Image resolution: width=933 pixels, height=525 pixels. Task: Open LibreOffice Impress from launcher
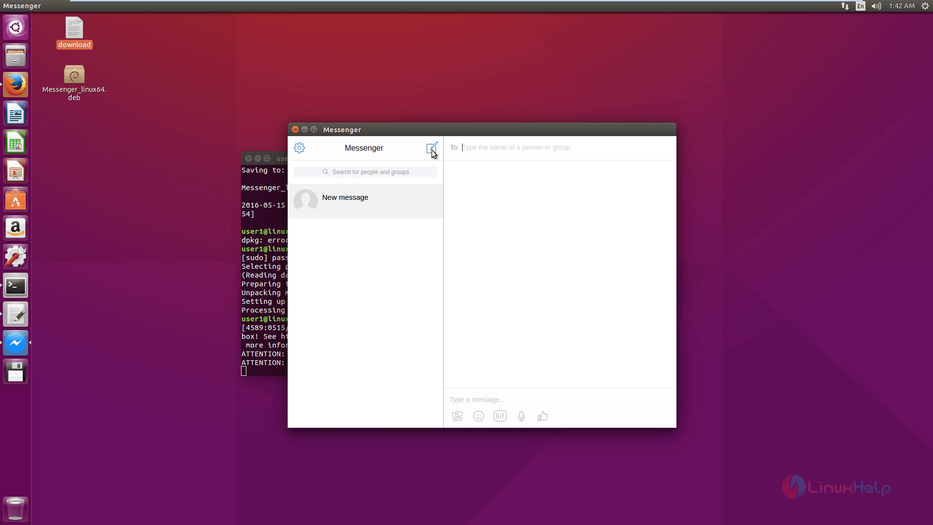click(16, 171)
